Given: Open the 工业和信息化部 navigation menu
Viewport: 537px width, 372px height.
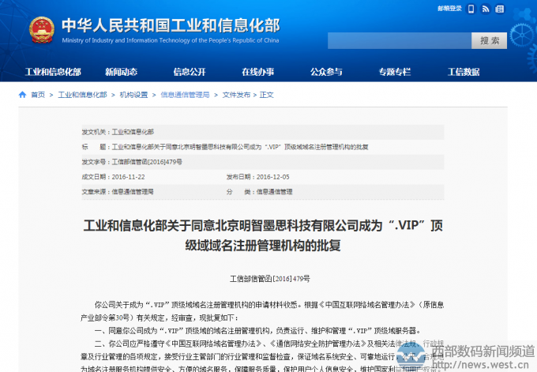Looking at the screenshot, I should [x=53, y=72].
